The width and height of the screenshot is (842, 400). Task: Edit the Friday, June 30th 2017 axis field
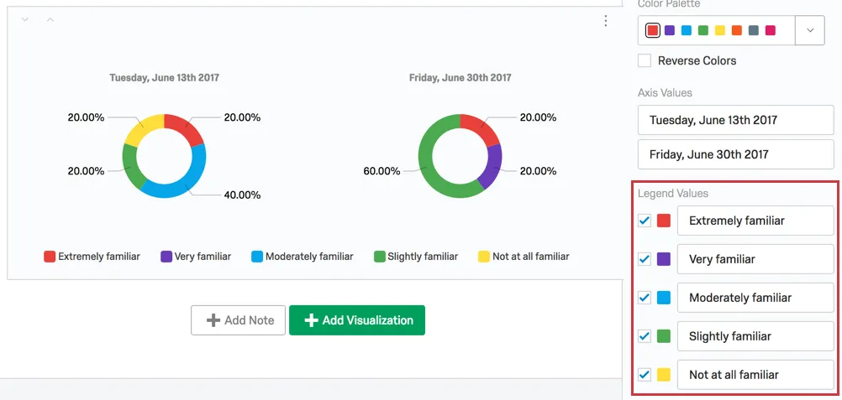pyautogui.click(x=735, y=154)
